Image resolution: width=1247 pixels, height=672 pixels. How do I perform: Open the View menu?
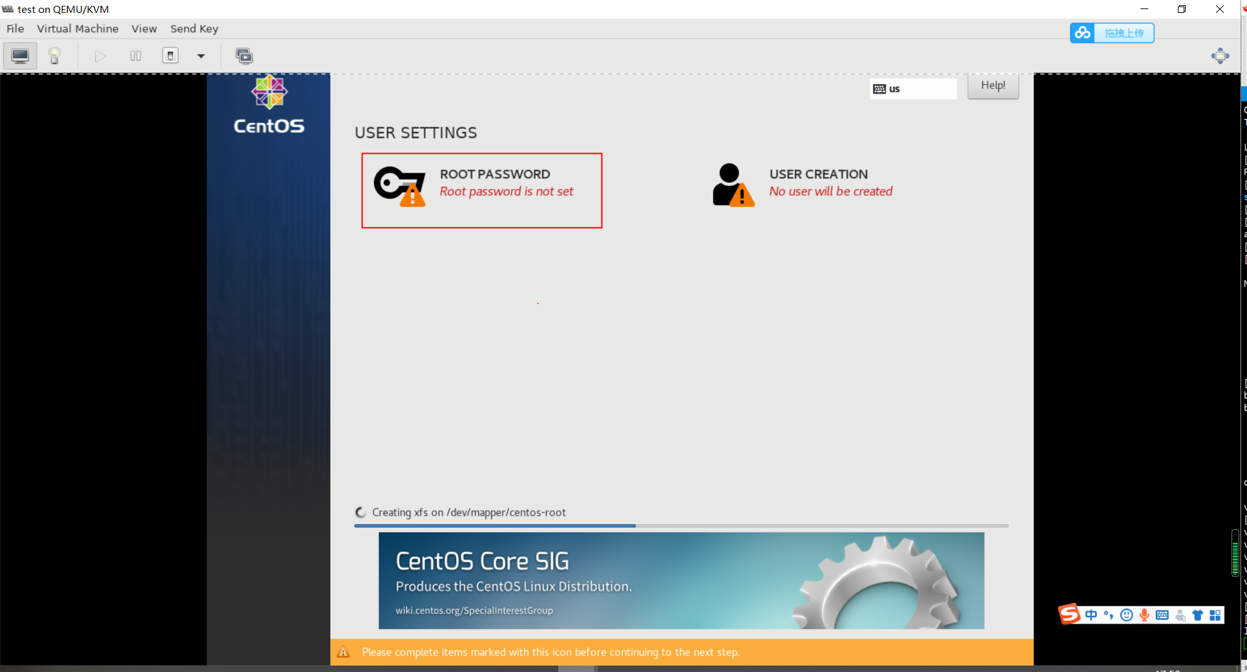coord(144,28)
